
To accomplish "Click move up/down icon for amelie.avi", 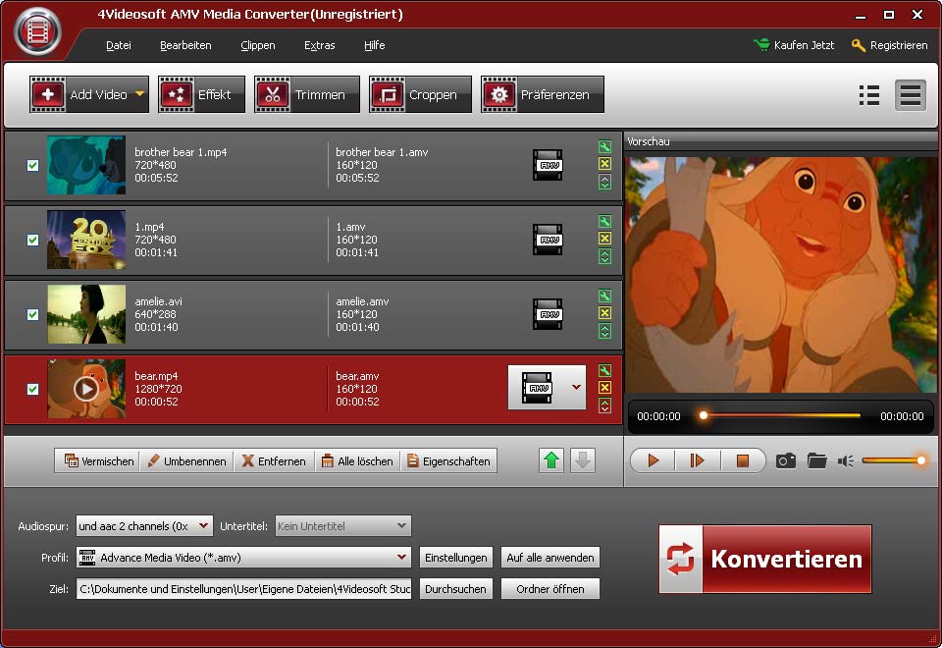I will (605, 331).
